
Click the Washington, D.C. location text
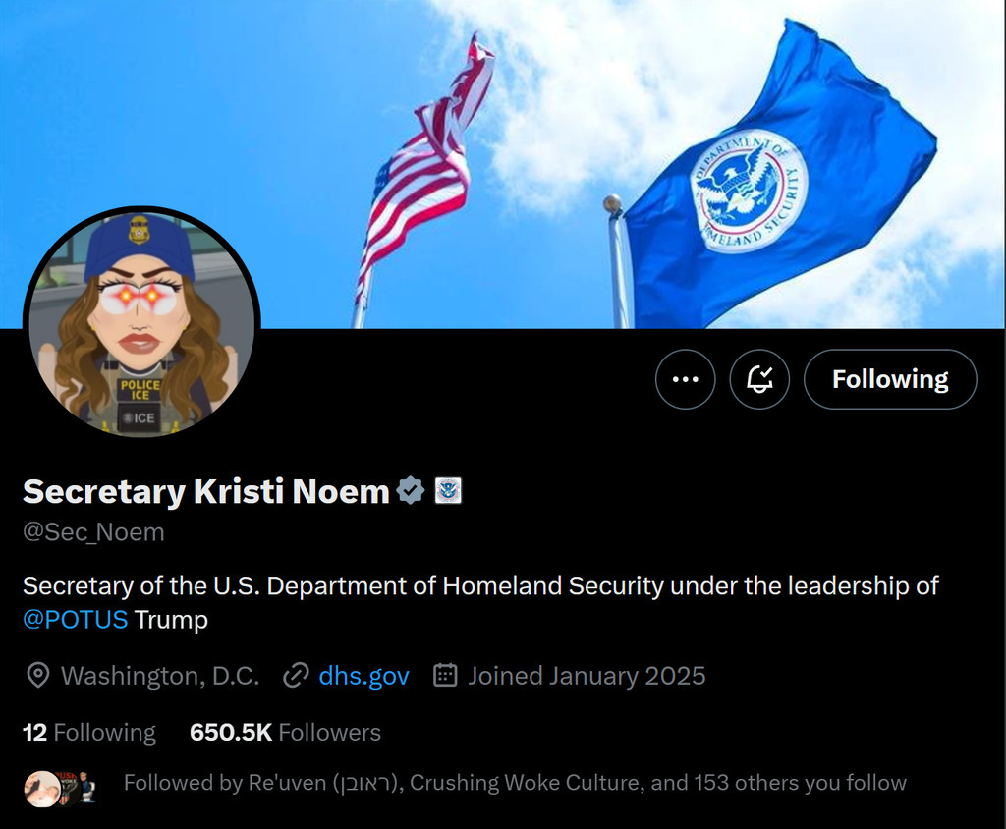tap(160, 676)
